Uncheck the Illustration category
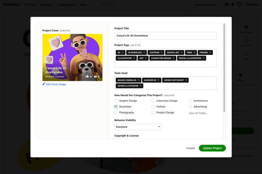The width and height of the screenshot is (262, 174). [116, 107]
